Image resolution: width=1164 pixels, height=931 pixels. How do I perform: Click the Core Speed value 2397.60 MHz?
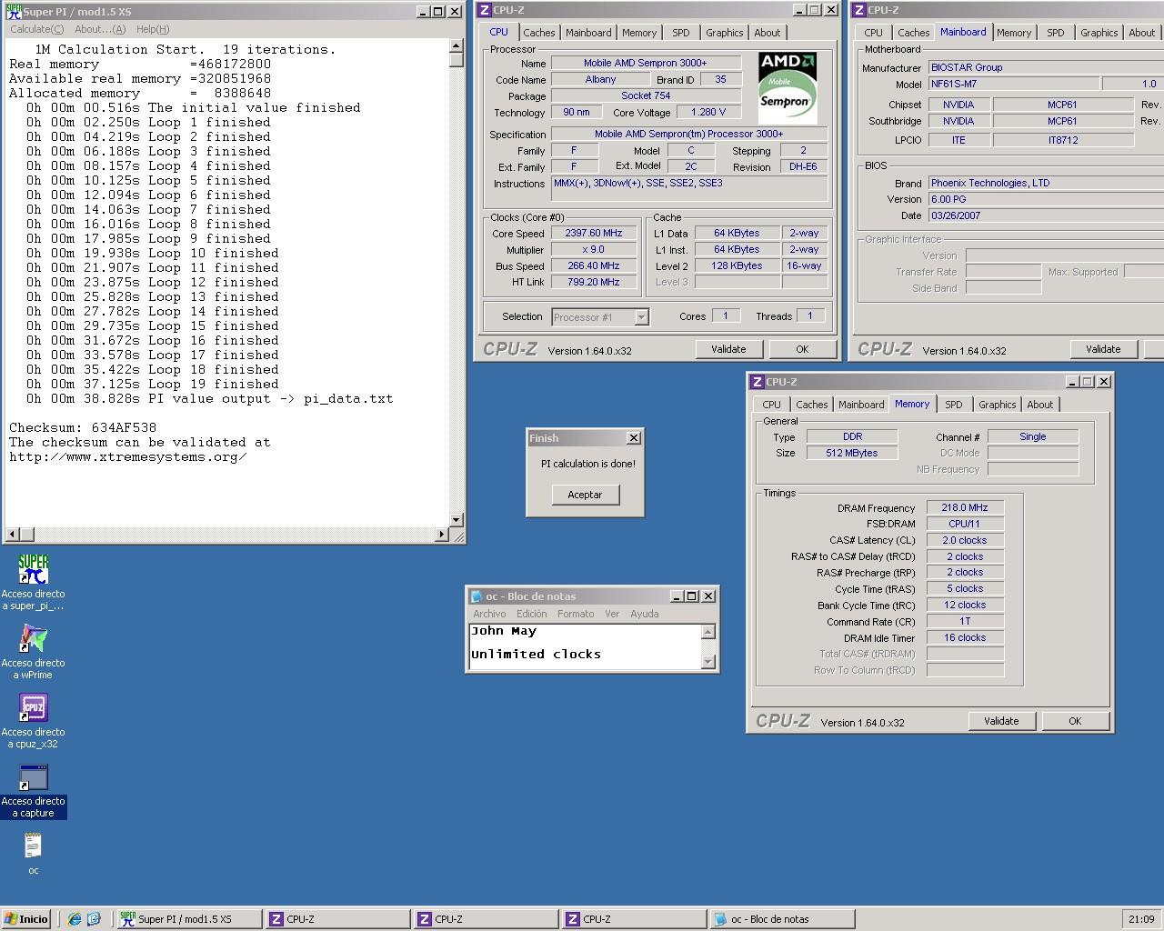(x=593, y=234)
